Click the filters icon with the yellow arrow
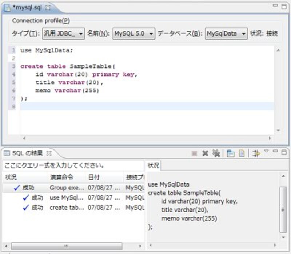This screenshot has width=291, height=254. click(256, 153)
